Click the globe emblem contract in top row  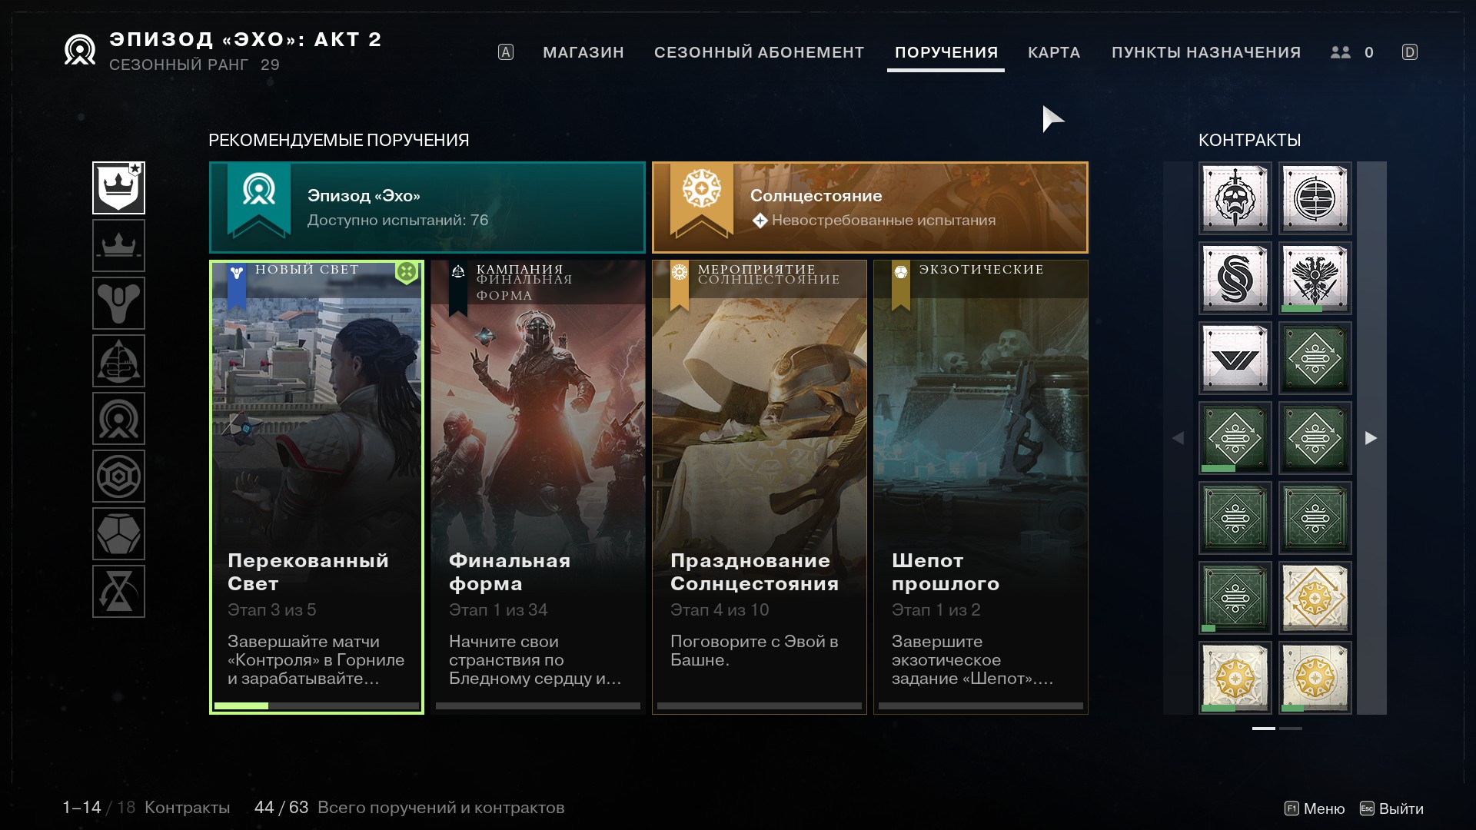click(1315, 198)
